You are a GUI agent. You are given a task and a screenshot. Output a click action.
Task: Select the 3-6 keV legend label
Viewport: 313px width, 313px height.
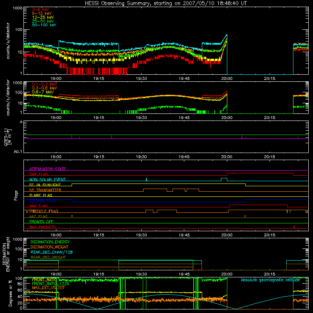click(x=41, y=9)
